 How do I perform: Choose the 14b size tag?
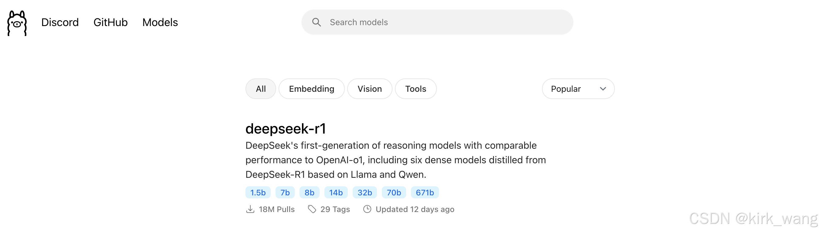336,192
